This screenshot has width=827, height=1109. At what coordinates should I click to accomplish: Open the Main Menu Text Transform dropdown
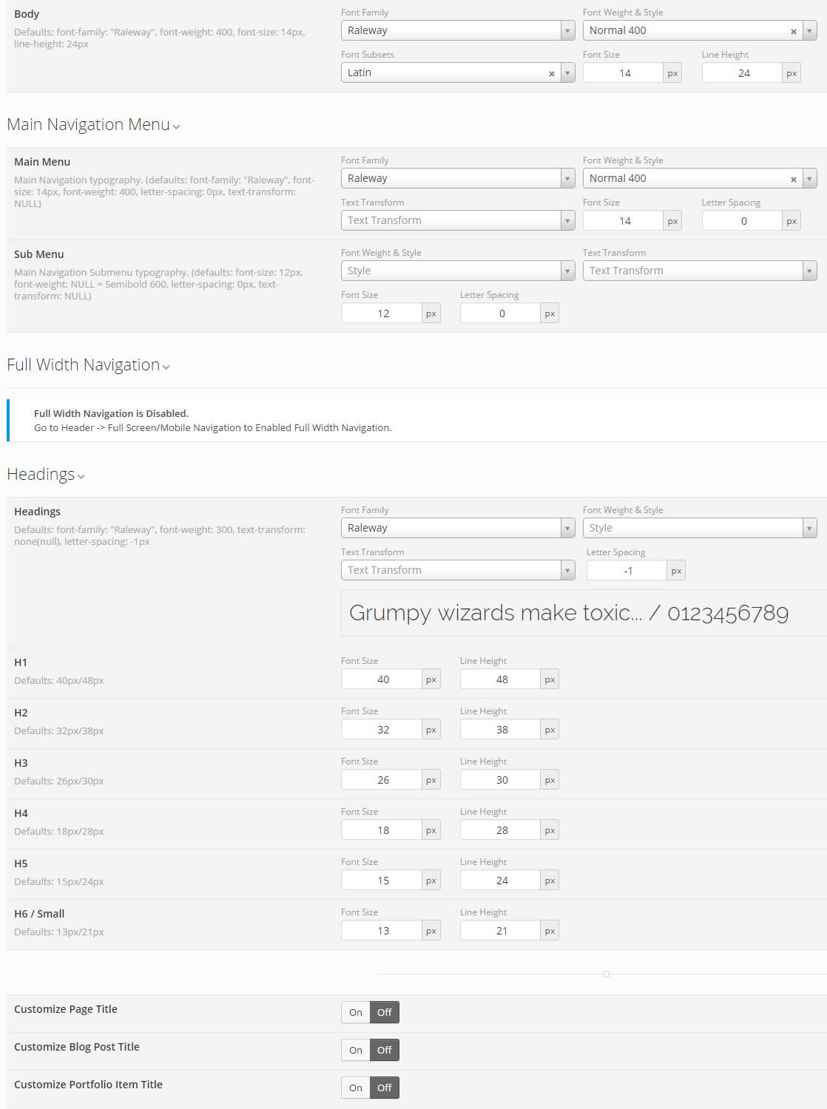[x=457, y=220]
